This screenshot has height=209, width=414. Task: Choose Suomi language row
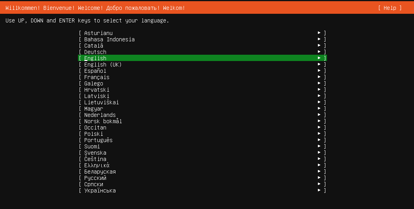click(202, 146)
